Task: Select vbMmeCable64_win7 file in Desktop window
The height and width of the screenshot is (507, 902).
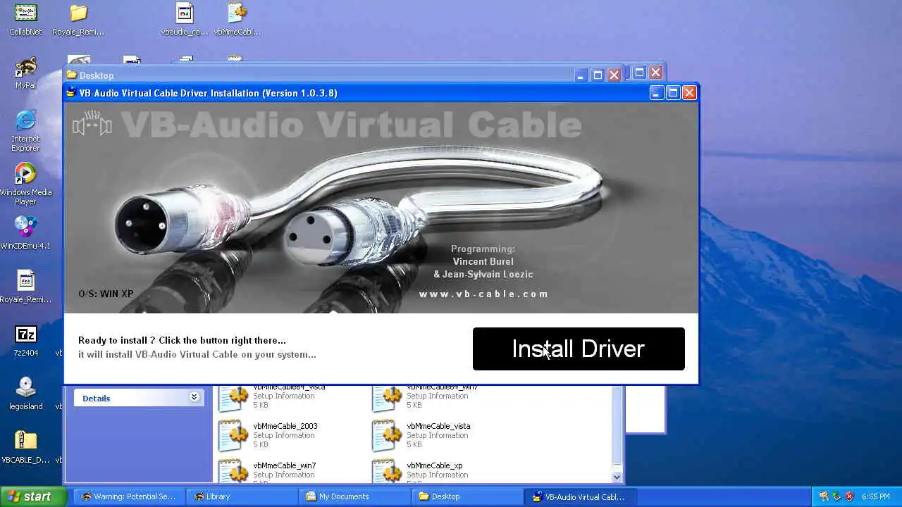Action: [x=425, y=396]
